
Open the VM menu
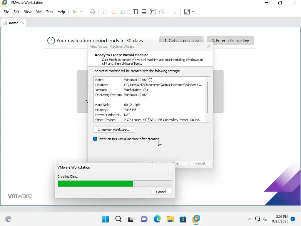(x=39, y=12)
